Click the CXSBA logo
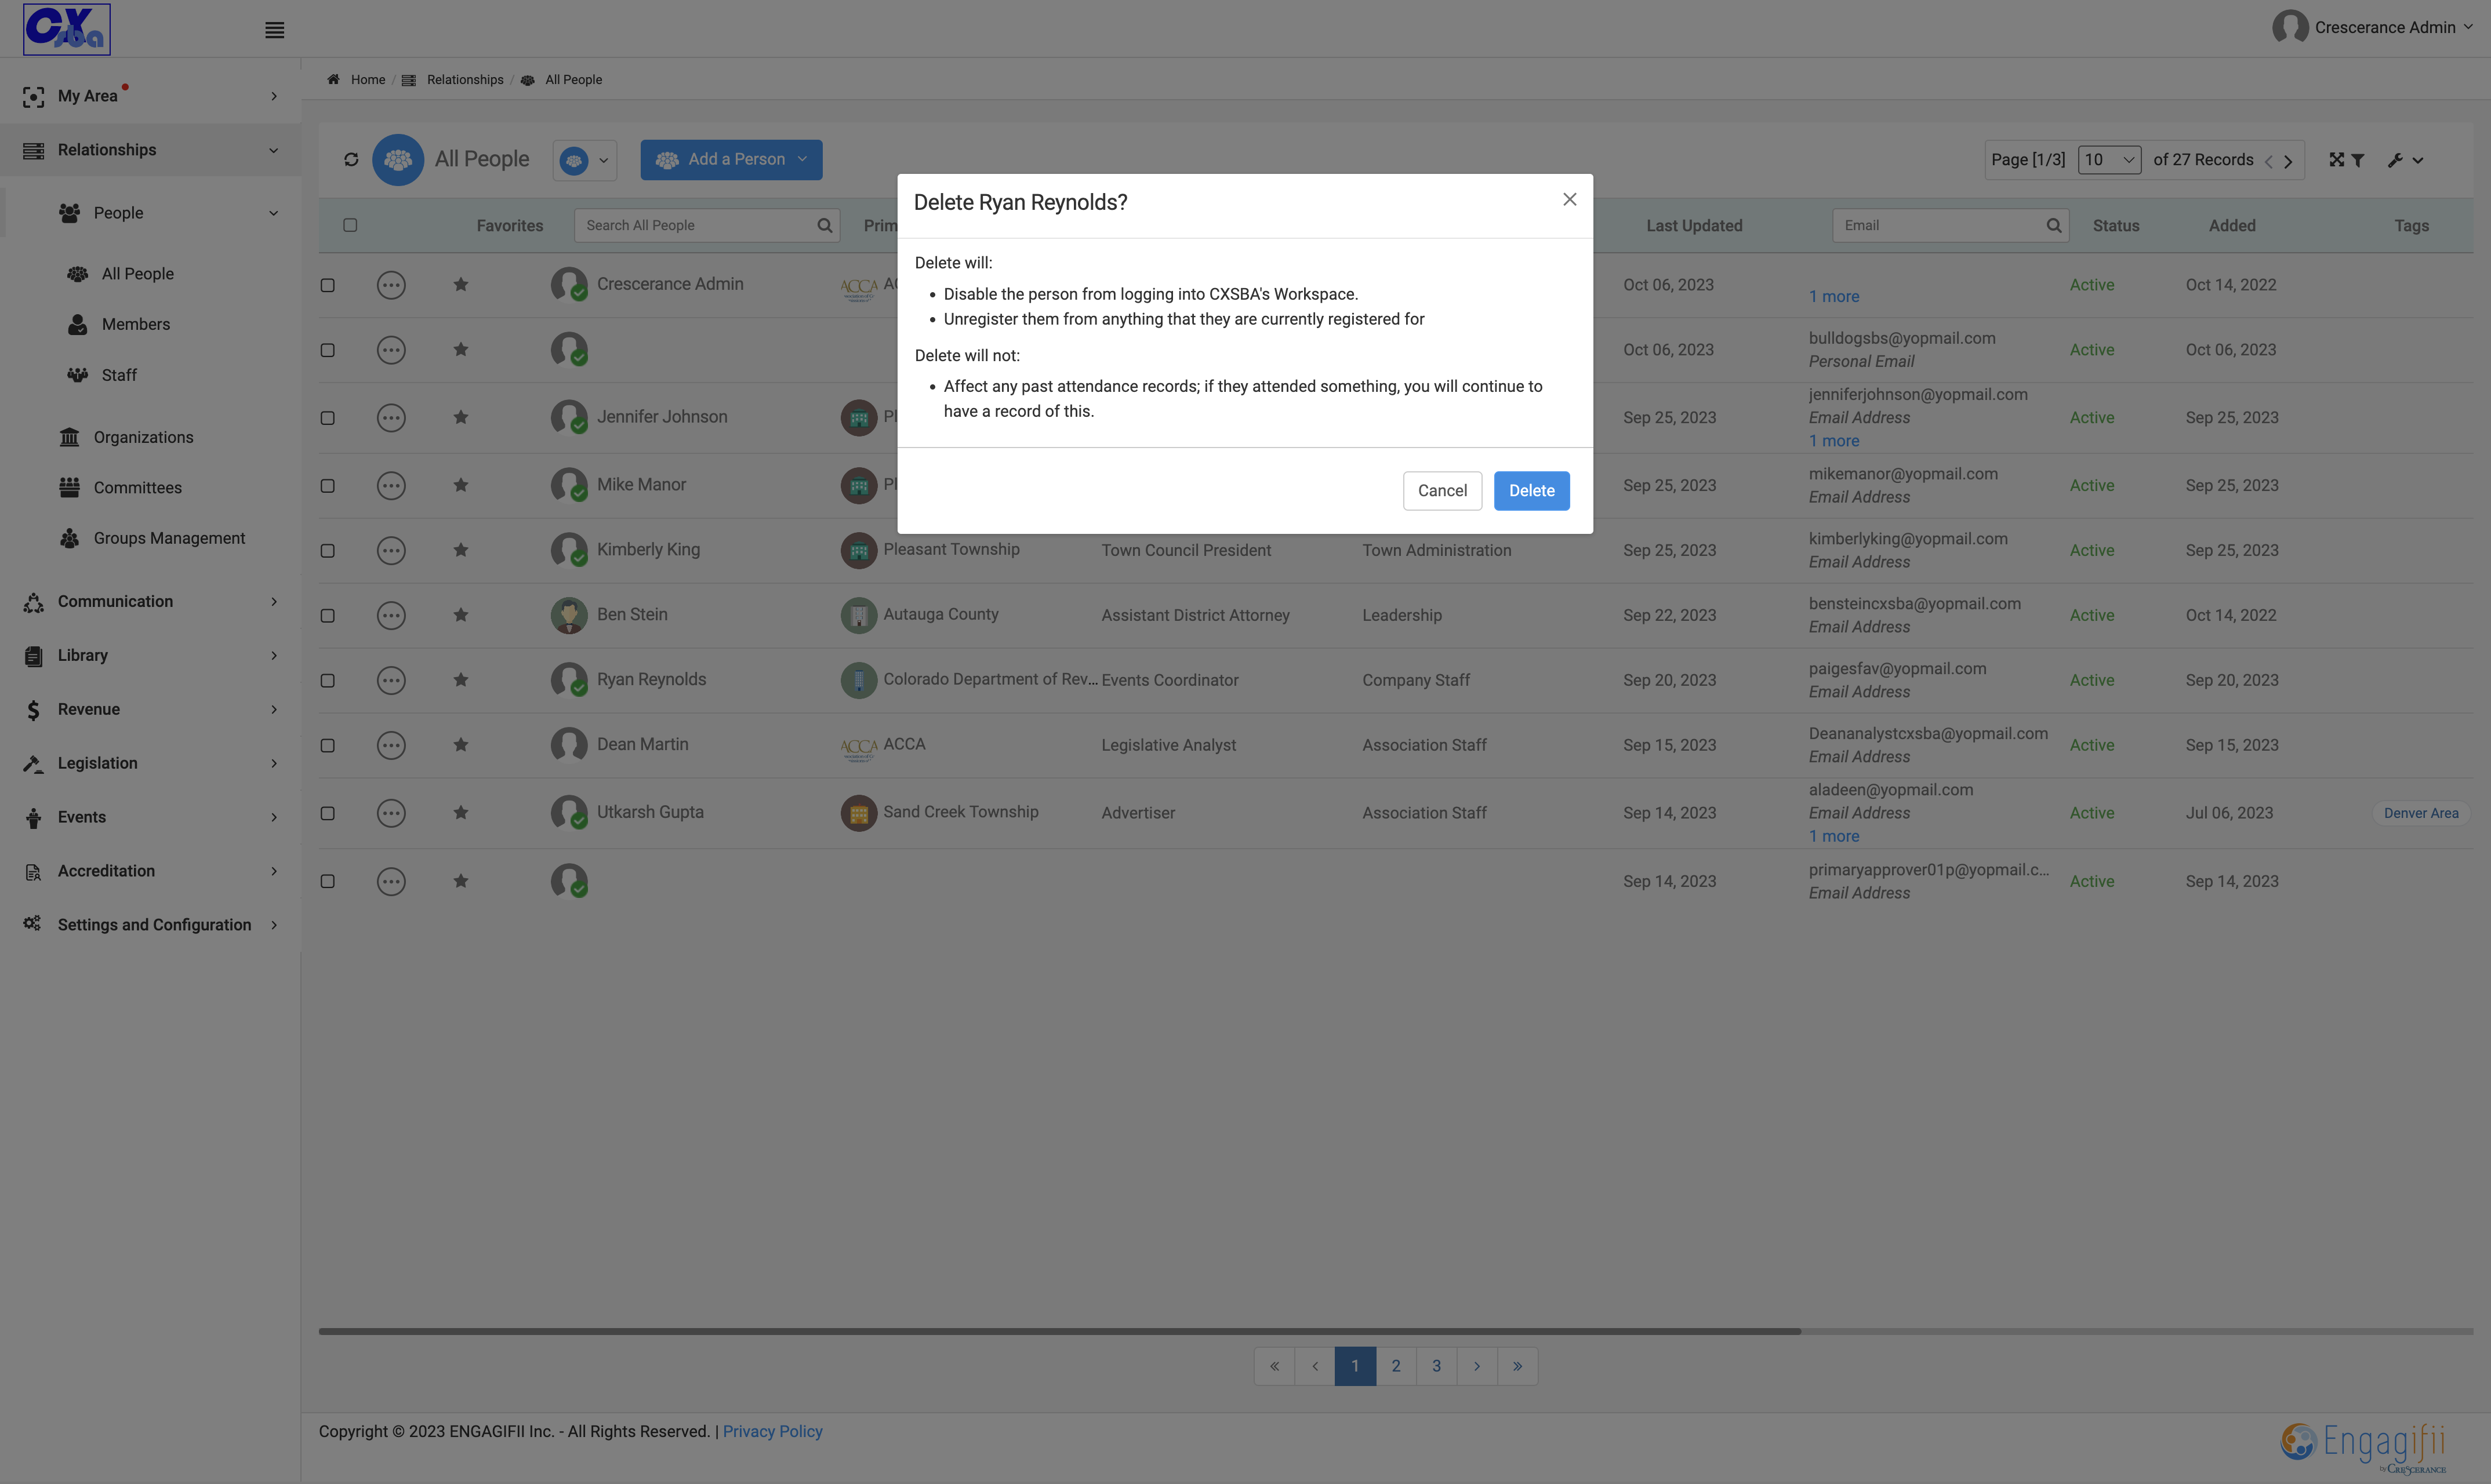The width and height of the screenshot is (2491, 1484). tap(67, 29)
